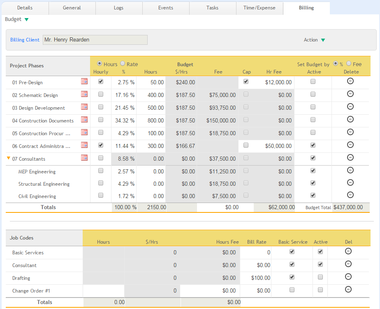Click the Billing Client name field

[95, 40]
